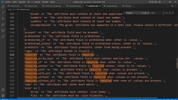Click the en breadcrumb
178x100 pixels.
coord(14,9)
